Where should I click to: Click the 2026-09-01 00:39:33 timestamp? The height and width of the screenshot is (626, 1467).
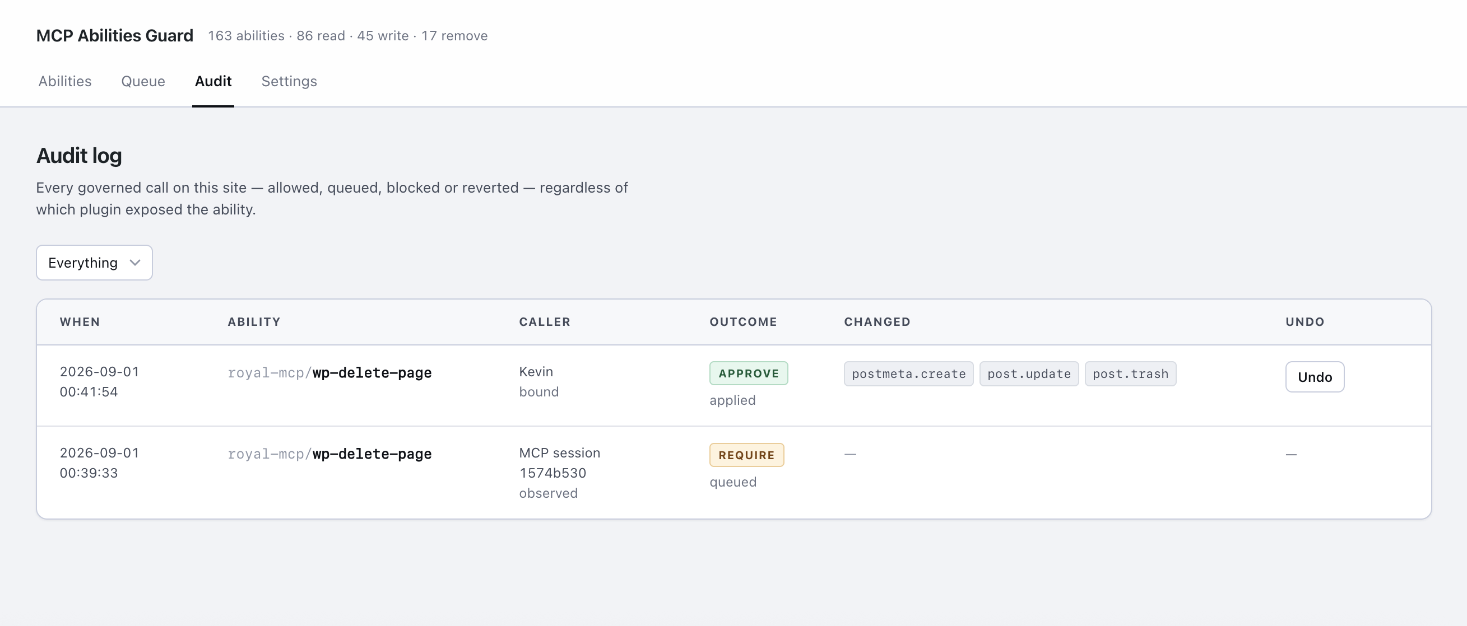pos(100,463)
